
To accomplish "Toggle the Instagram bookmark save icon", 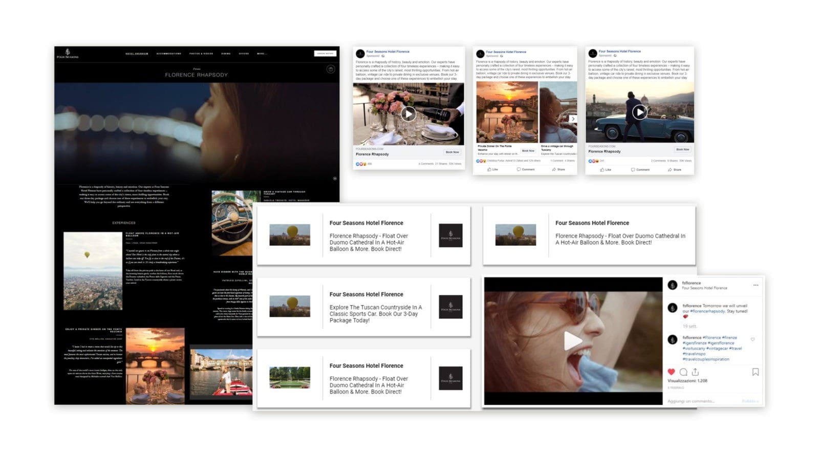I will [x=755, y=372].
